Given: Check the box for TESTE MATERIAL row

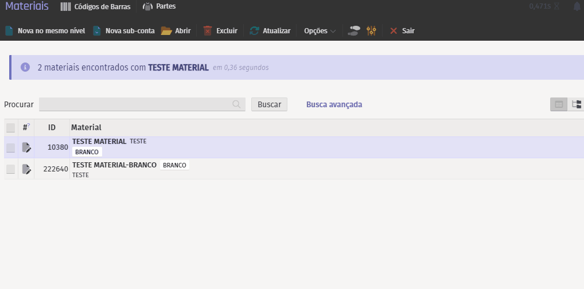Looking at the screenshot, I should click(11, 148).
